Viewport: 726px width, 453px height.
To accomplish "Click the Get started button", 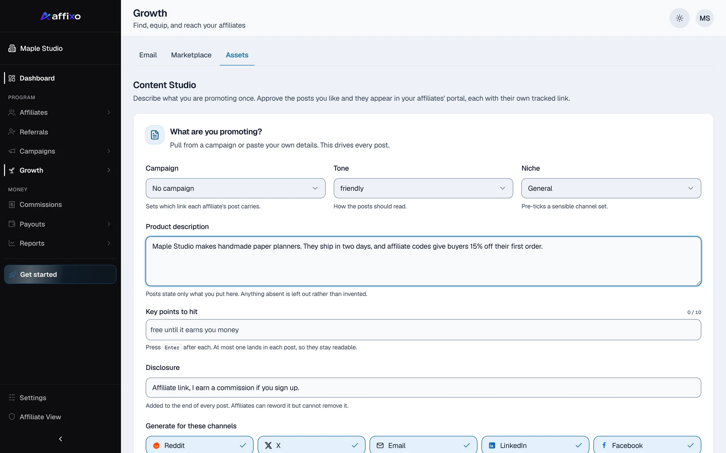I will click(60, 274).
